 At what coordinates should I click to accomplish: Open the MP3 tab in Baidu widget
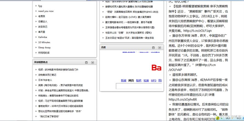[154, 81]
